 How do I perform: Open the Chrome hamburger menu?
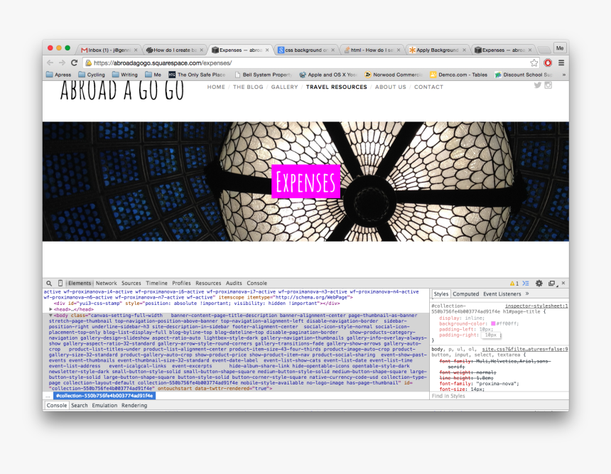[561, 63]
